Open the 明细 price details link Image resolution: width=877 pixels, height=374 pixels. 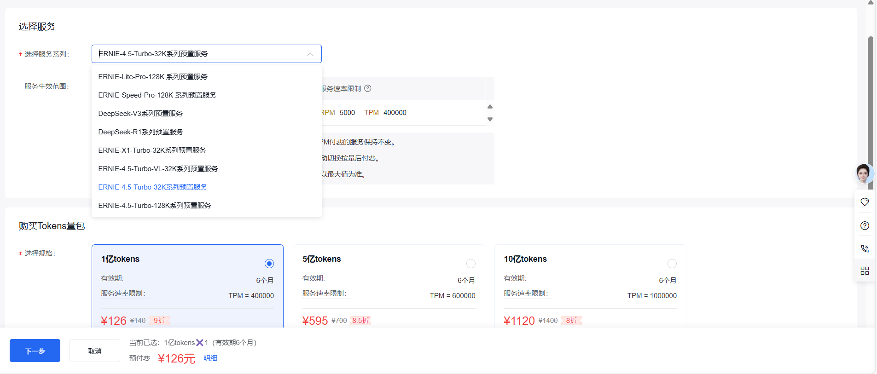coord(210,358)
